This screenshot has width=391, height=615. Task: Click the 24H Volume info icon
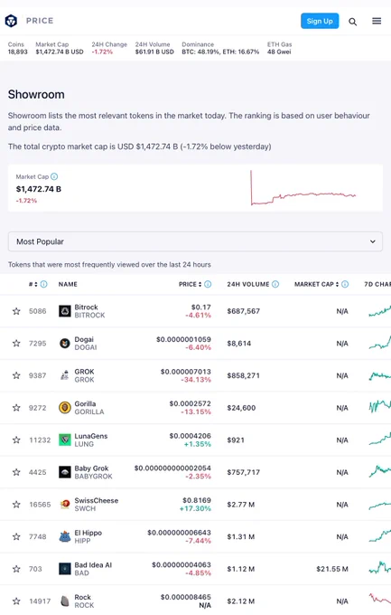275,284
